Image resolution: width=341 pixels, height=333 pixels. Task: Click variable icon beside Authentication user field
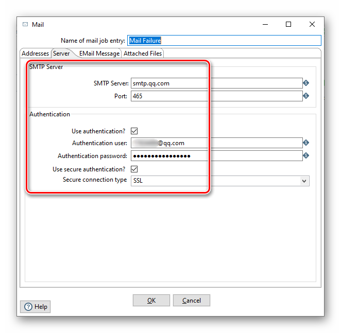coord(306,143)
